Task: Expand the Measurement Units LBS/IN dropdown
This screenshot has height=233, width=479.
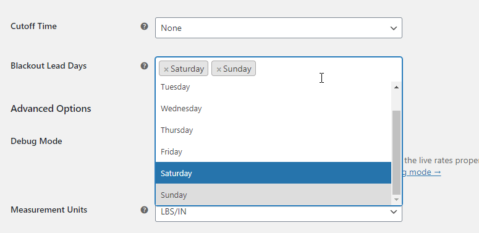Action: [279, 213]
